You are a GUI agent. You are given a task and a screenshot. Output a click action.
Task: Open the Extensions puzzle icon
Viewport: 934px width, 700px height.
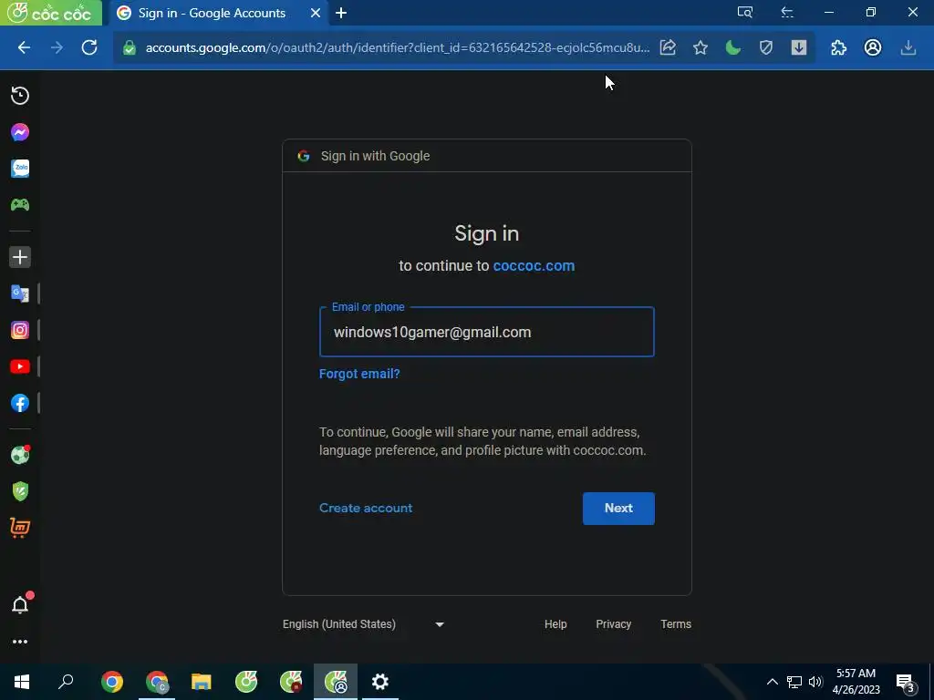coord(839,47)
